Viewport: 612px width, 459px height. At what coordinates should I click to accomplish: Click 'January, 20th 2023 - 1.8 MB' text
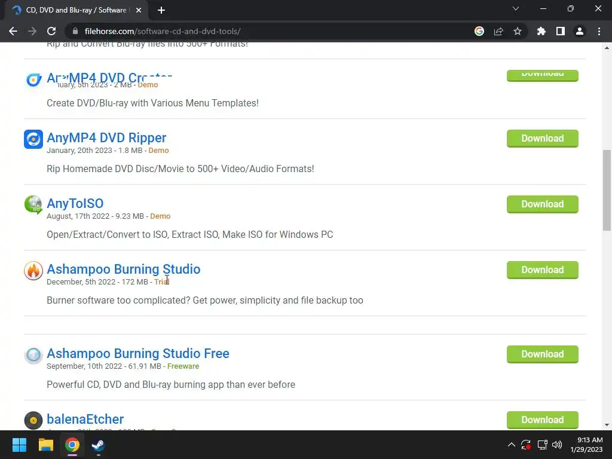coord(94,150)
